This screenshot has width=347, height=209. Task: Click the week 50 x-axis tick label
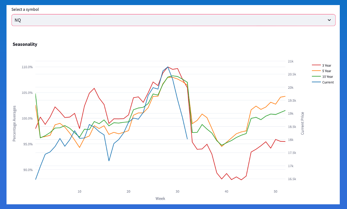point(275,191)
